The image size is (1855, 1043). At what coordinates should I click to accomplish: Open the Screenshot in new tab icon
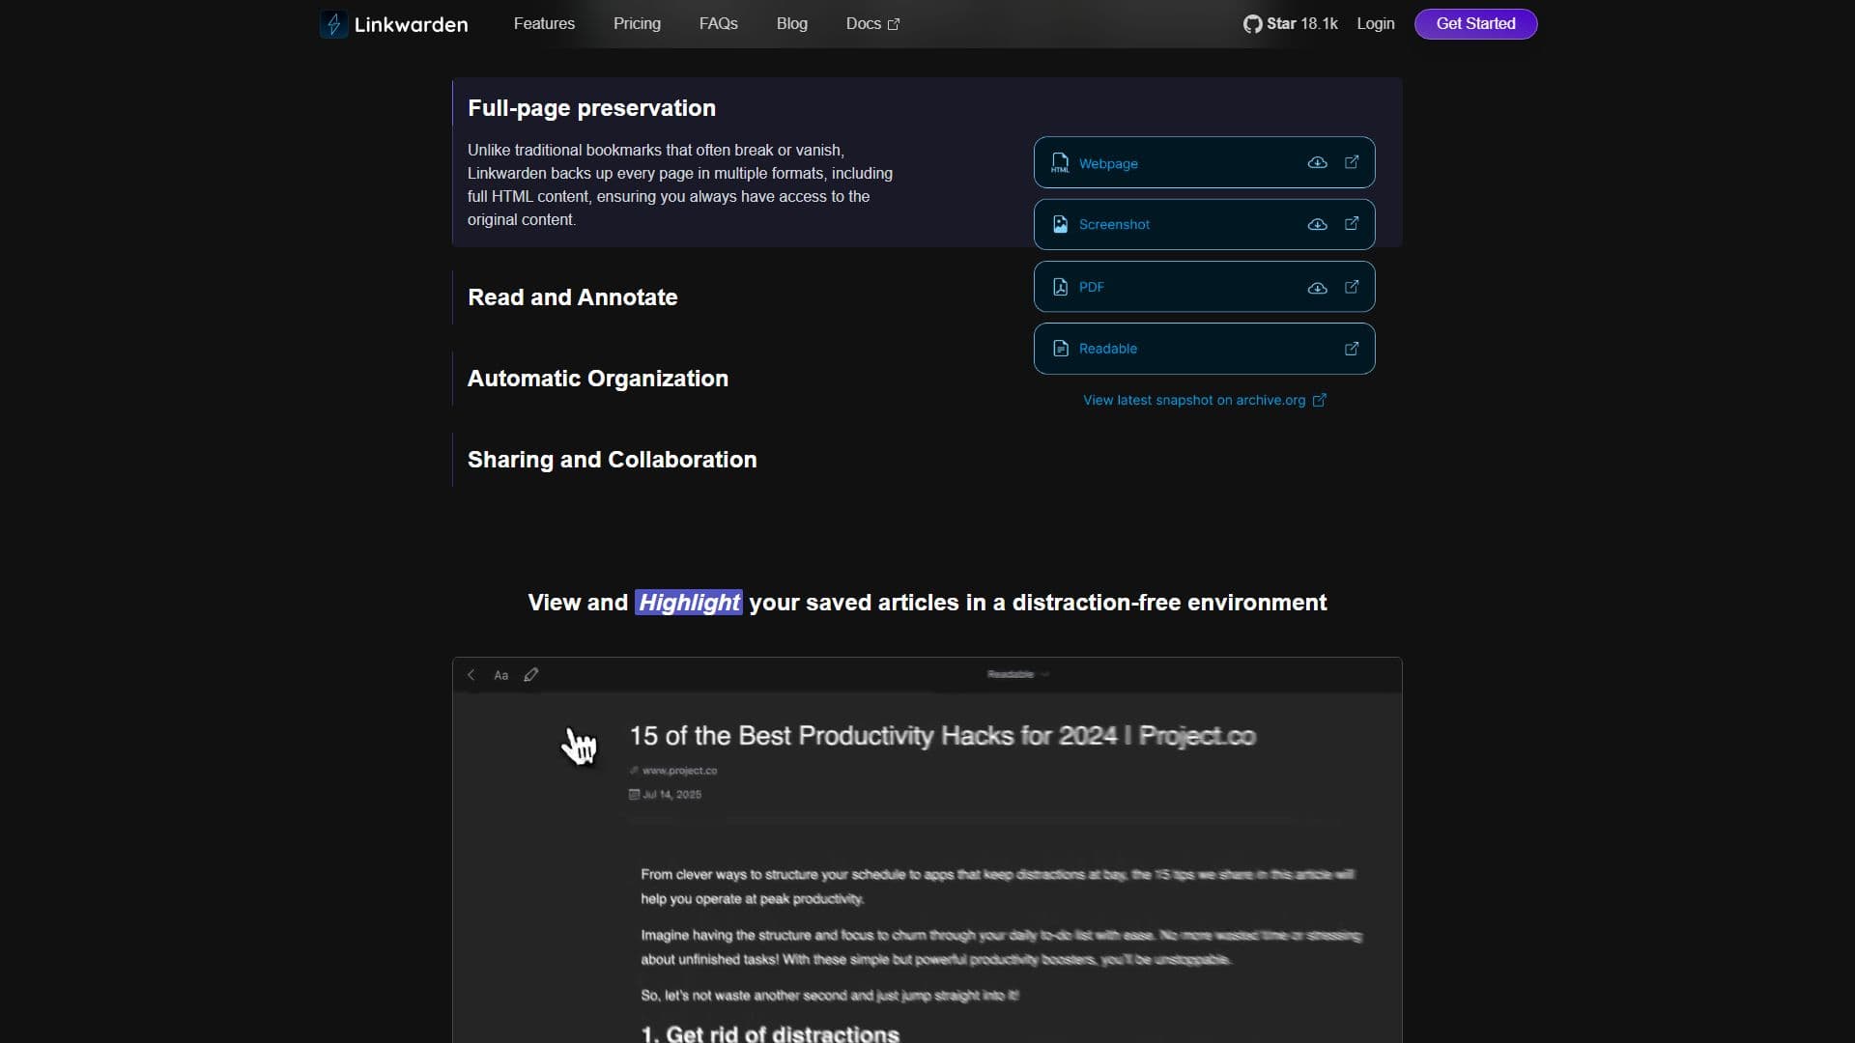pos(1352,224)
